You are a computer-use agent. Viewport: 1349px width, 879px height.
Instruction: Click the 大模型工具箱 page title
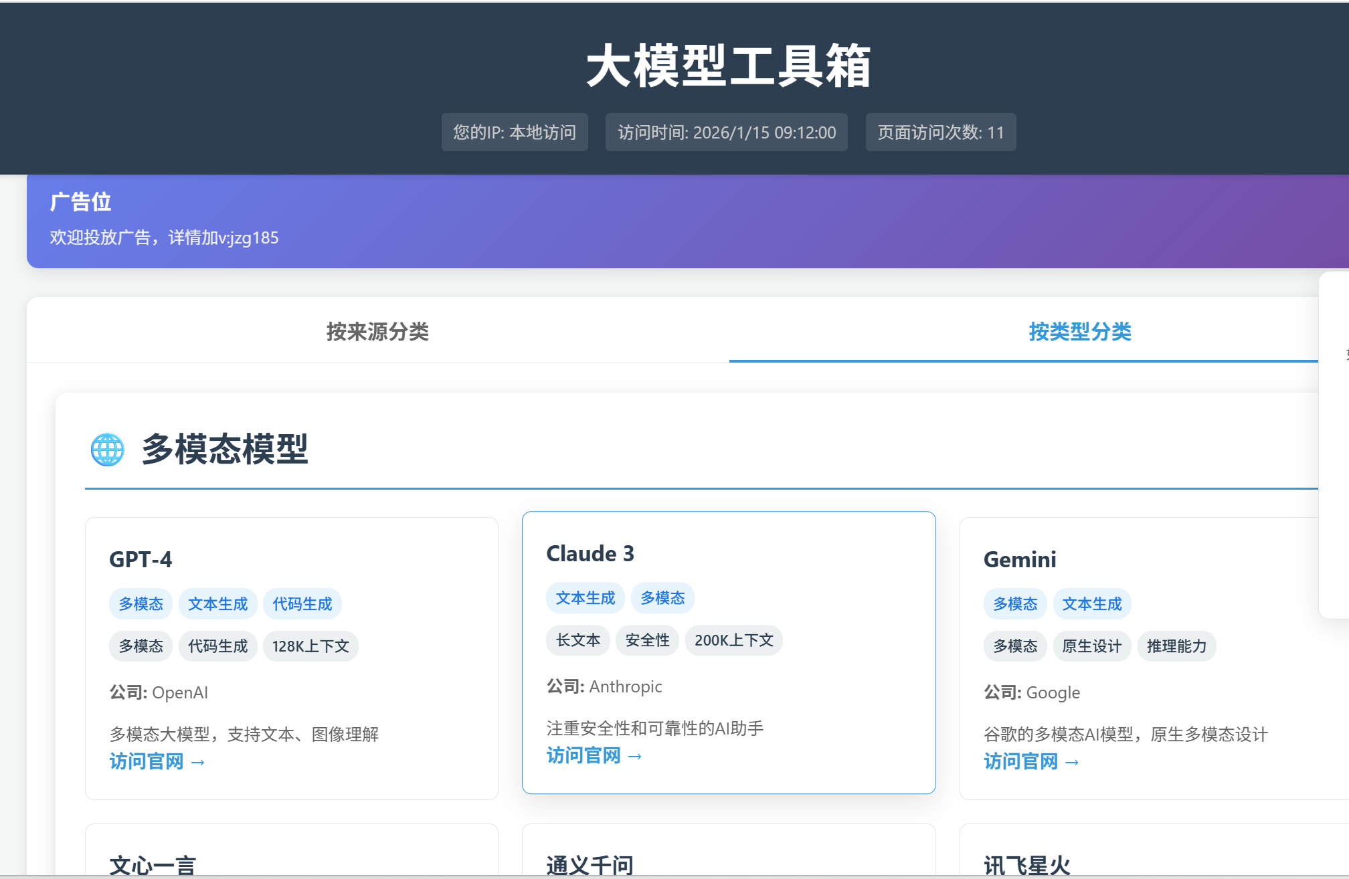pos(728,66)
